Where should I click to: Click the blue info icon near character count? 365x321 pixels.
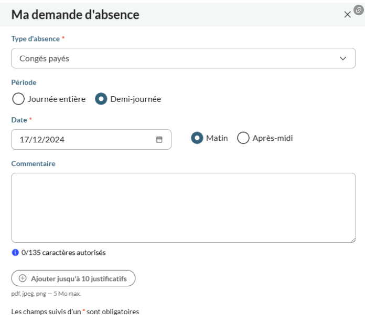pos(15,253)
